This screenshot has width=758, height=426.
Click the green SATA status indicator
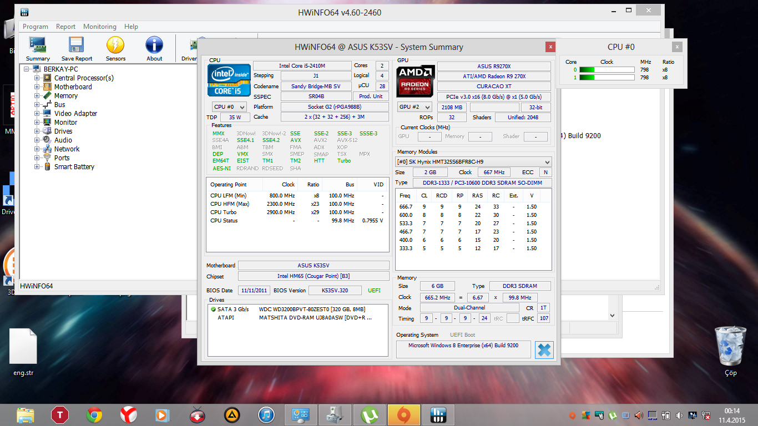tap(213, 310)
